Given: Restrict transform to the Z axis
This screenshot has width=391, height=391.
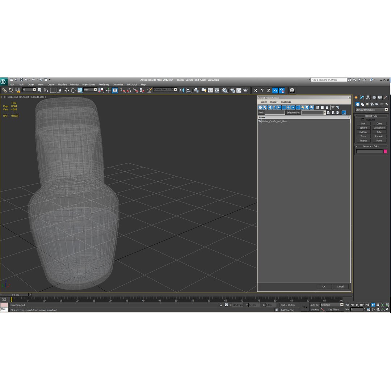Looking at the screenshot, I should 269,91.
